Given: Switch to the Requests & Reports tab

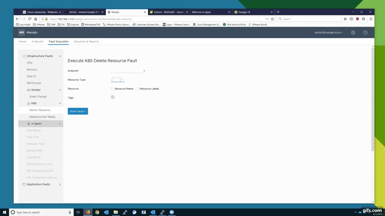Looking at the screenshot, I should (86, 41).
